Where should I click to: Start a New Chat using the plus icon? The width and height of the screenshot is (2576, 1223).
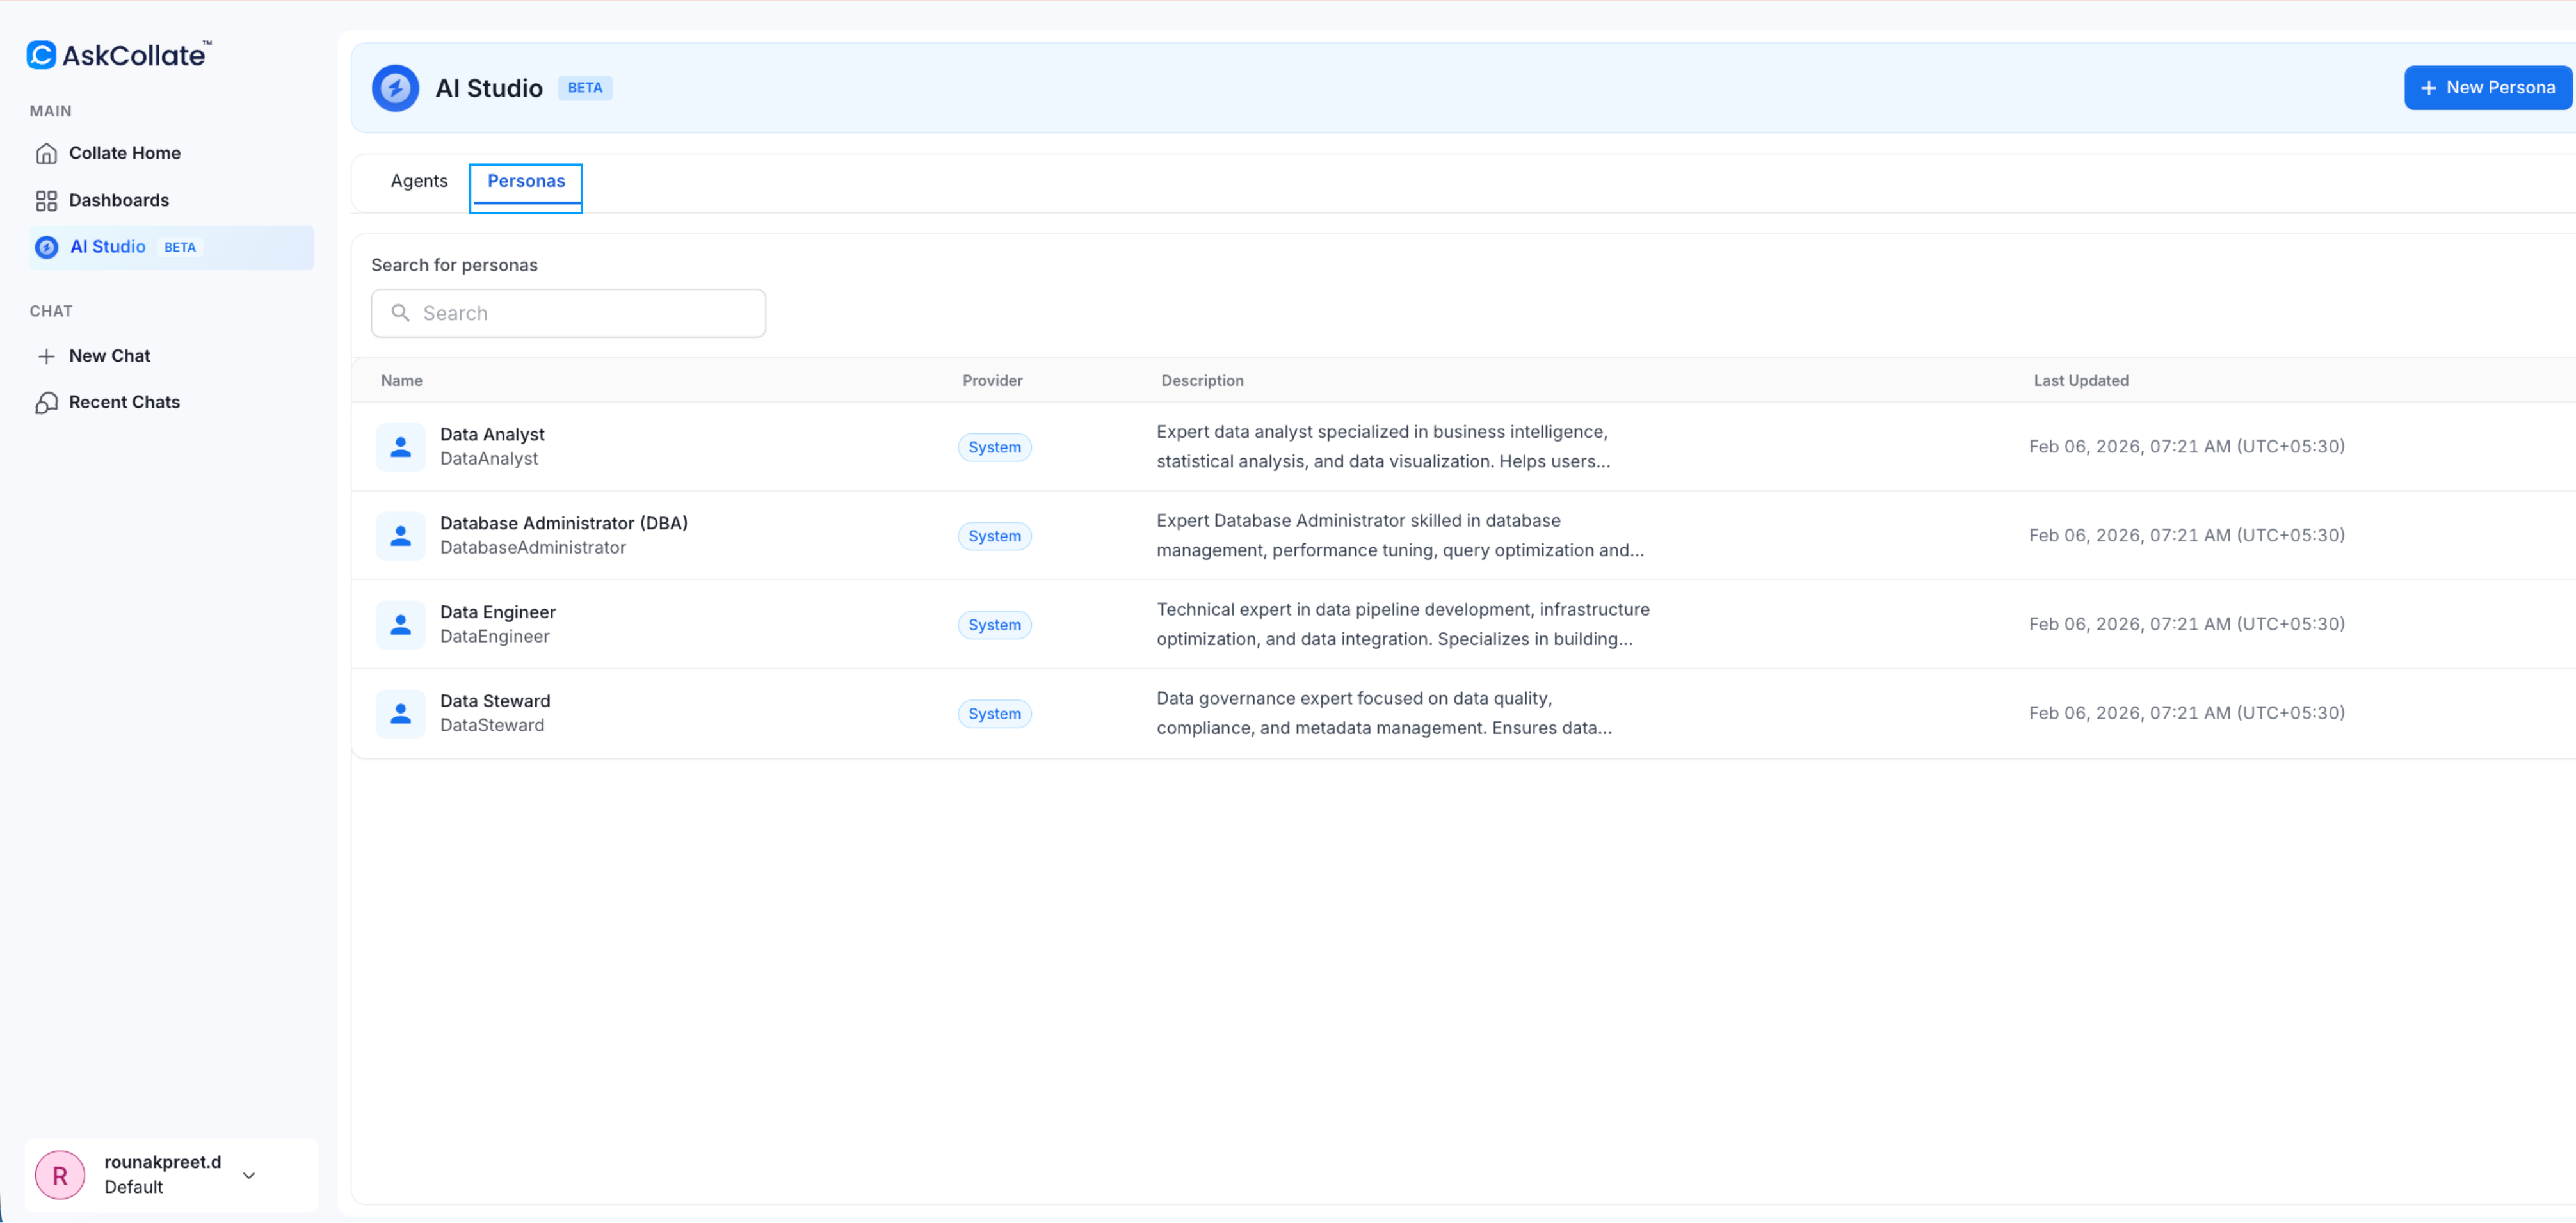[46, 355]
